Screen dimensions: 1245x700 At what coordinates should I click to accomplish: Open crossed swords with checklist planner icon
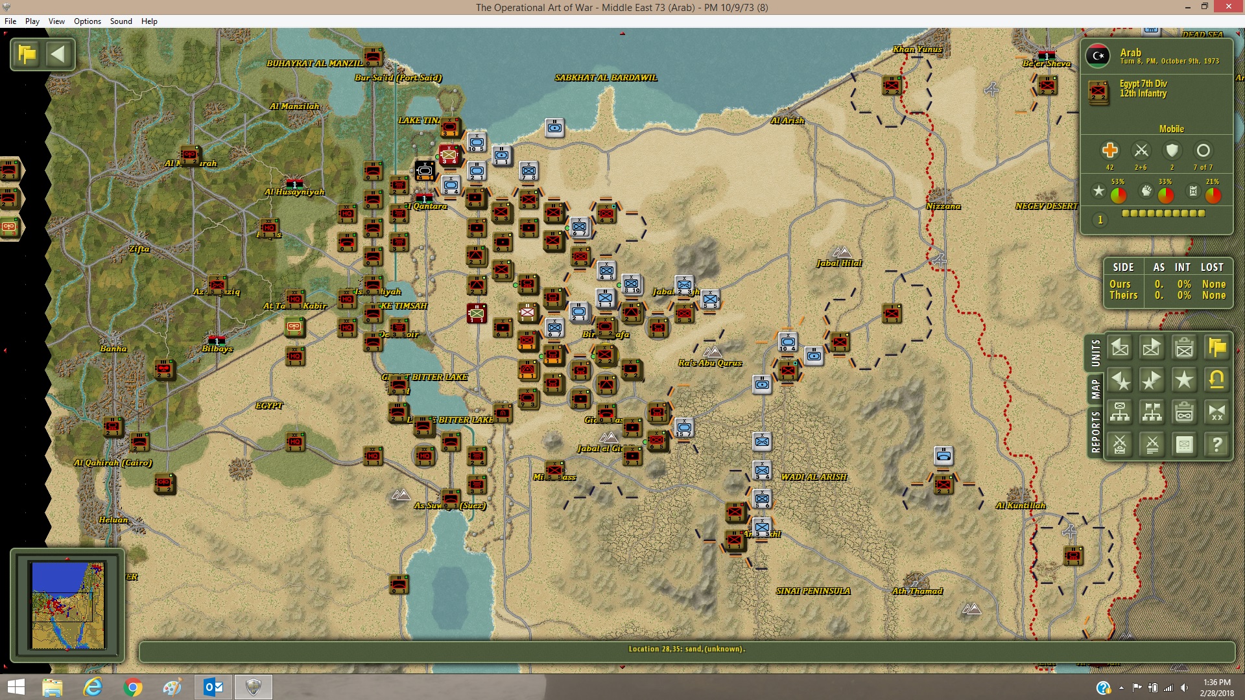pyautogui.click(x=1120, y=445)
